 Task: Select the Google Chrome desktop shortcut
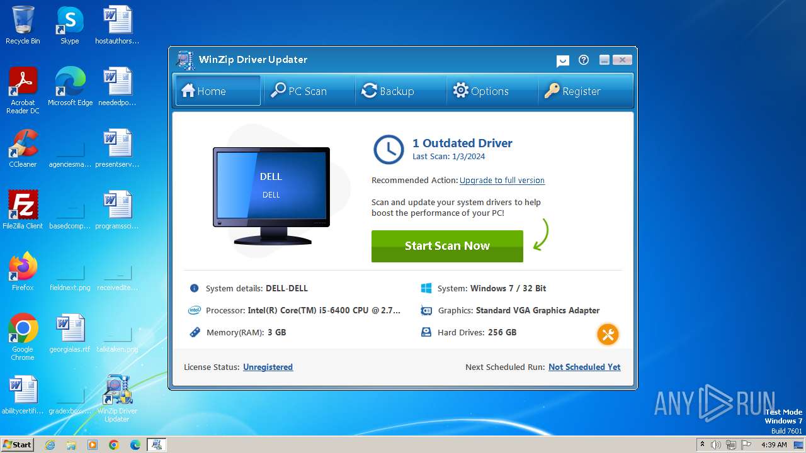point(23,337)
